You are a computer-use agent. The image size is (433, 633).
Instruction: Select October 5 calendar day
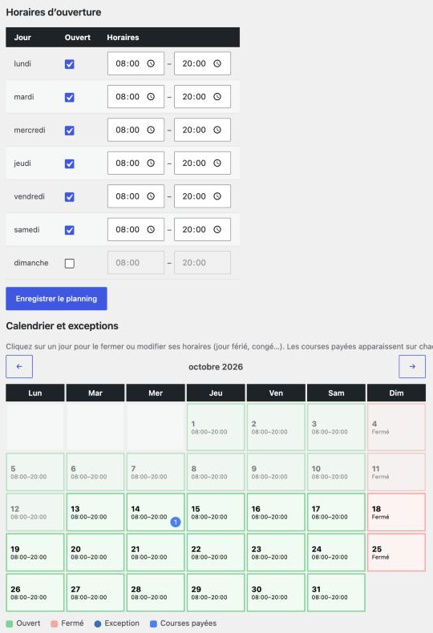tap(34, 472)
